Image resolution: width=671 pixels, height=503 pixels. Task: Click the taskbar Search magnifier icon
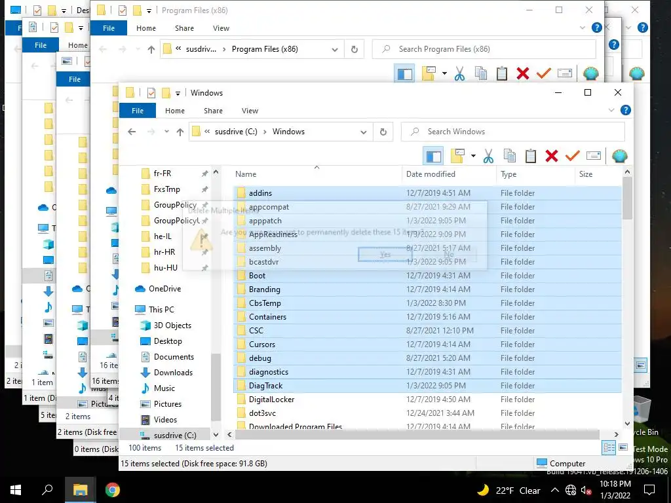click(x=47, y=490)
